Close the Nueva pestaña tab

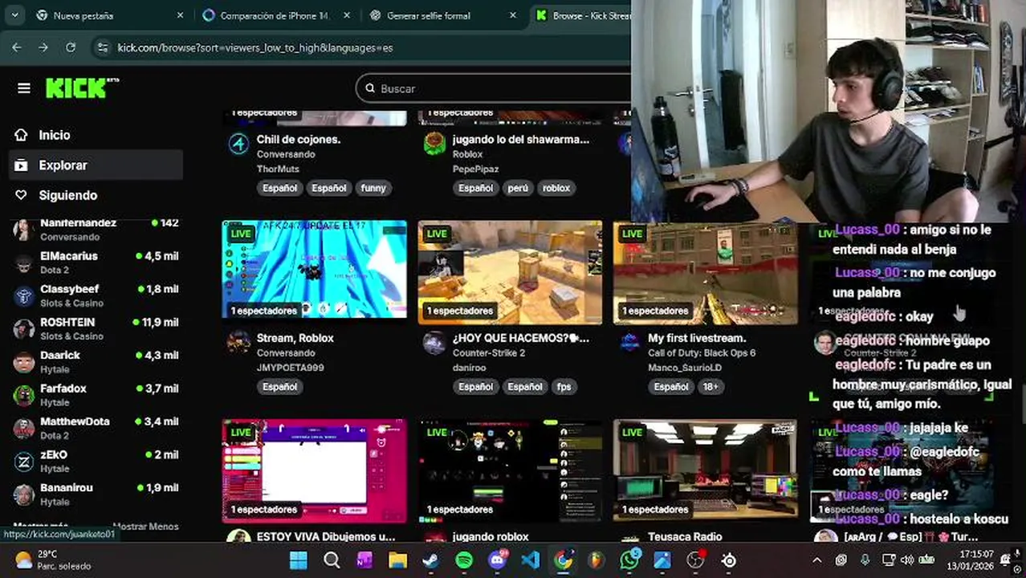[180, 15]
